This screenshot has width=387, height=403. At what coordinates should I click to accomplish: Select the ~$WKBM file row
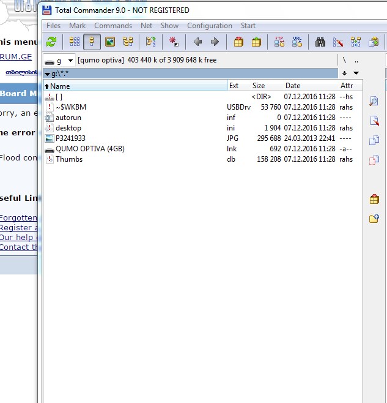coord(203,107)
